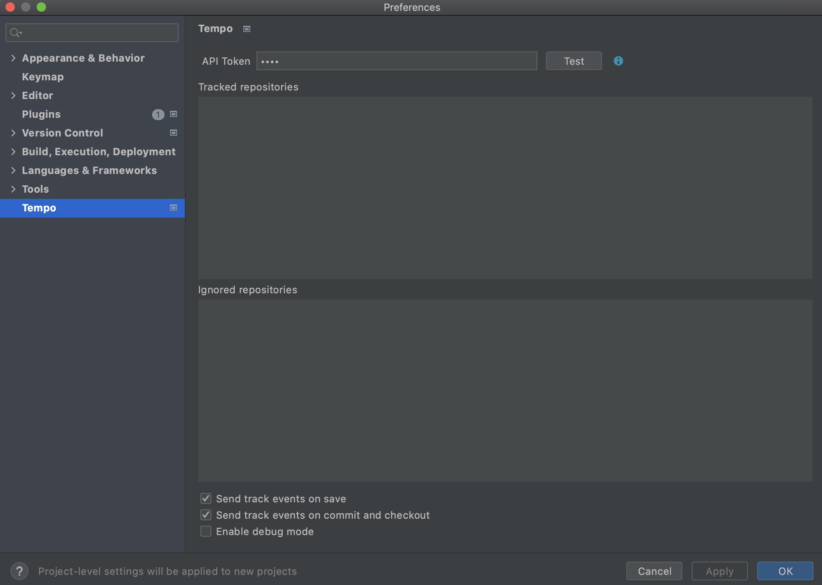Expand the Tools section

click(x=13, y=189)
